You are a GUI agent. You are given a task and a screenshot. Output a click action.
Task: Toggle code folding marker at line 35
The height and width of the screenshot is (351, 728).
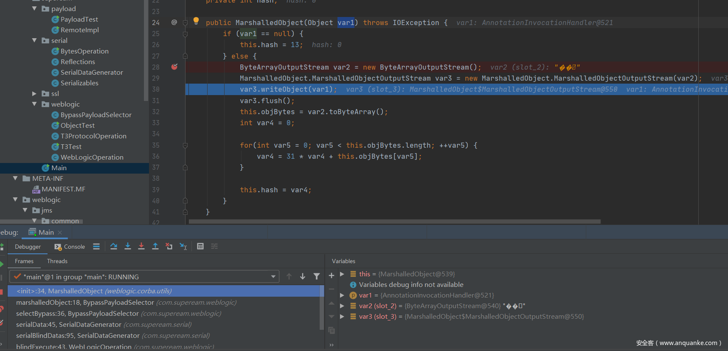pos(185,146)
